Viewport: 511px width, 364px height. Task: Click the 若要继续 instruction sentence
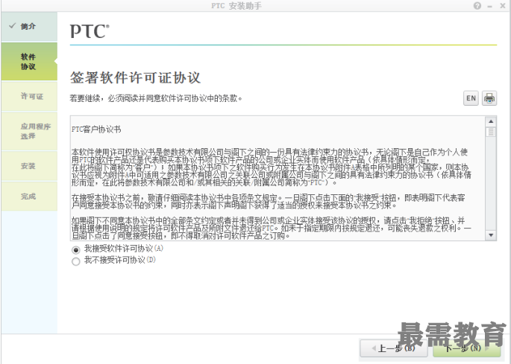[x=156, y=98]
